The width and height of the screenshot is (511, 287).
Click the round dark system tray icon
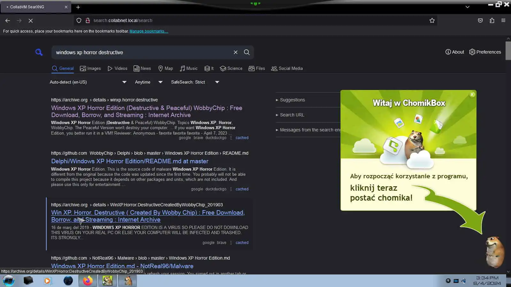(448, 281)
